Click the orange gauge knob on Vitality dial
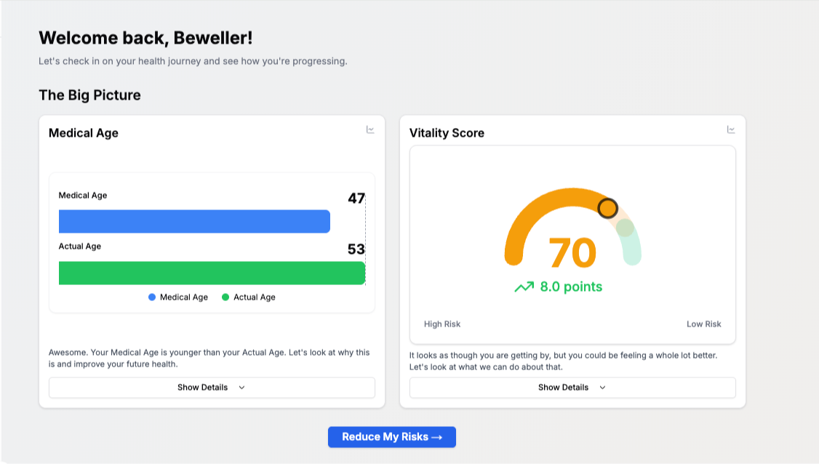Screen dimensions: 819x464 (x=607, y=209)
